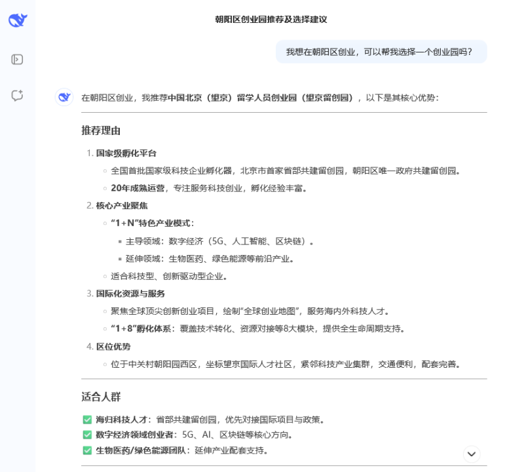Click green checkmark next to 海归科技人才
The image size is (507, 472).
(x=87, y=420)
